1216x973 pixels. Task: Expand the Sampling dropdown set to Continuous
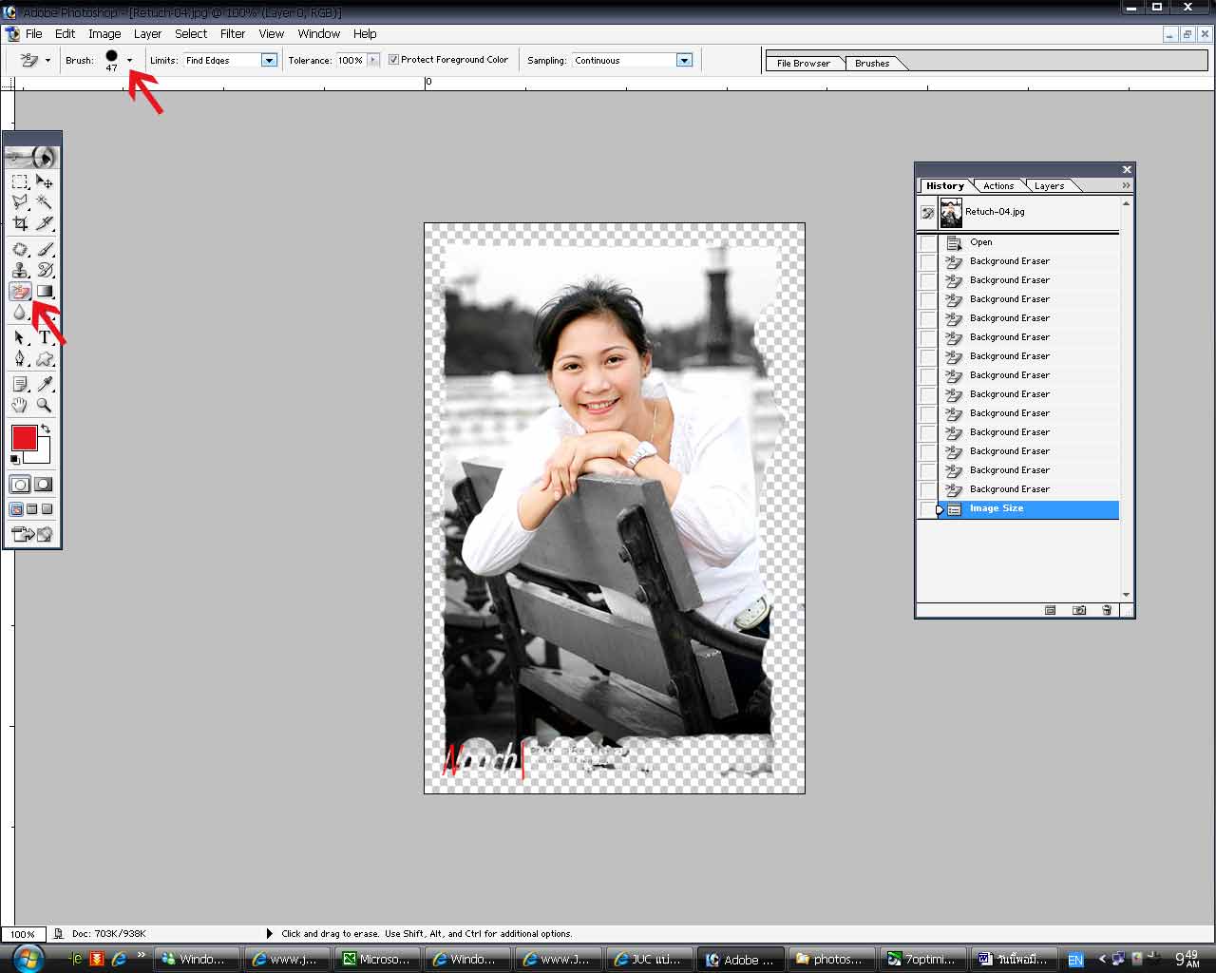point(684,61)
